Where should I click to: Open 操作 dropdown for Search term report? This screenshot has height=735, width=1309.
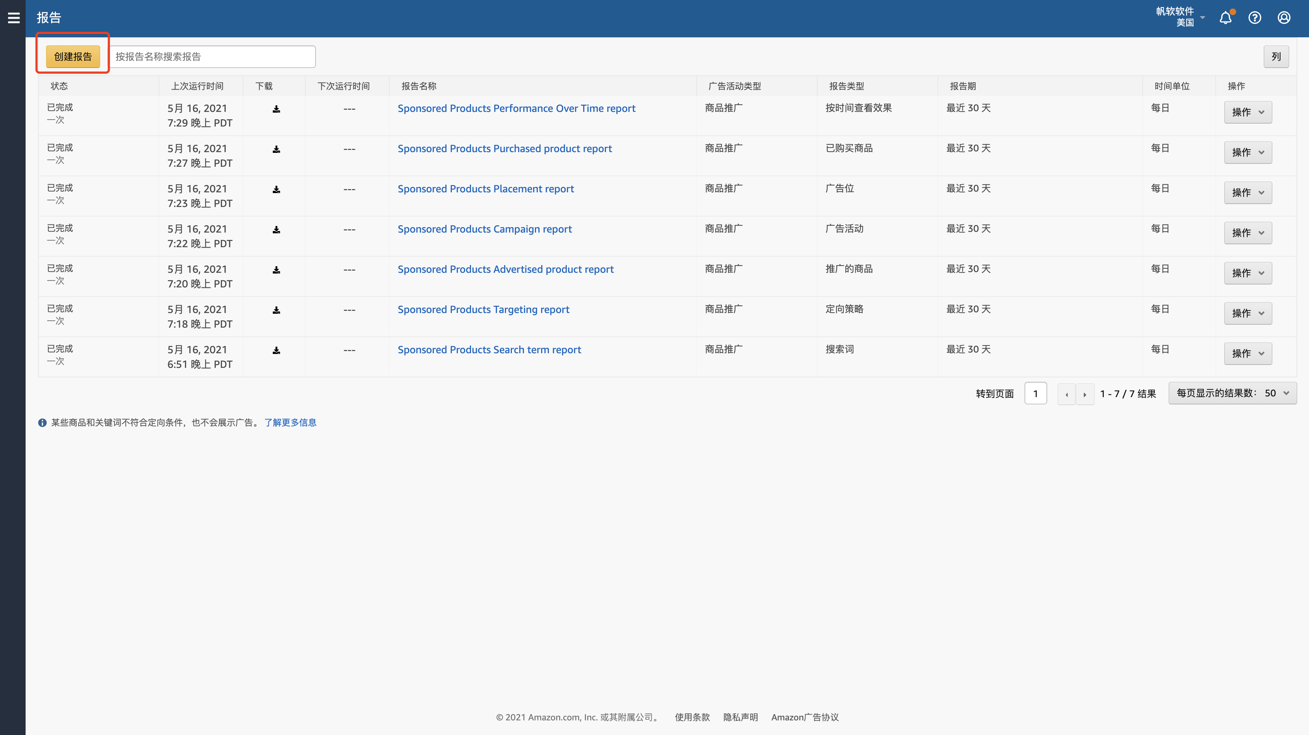pyautogui.click(x=1248, y=353)
